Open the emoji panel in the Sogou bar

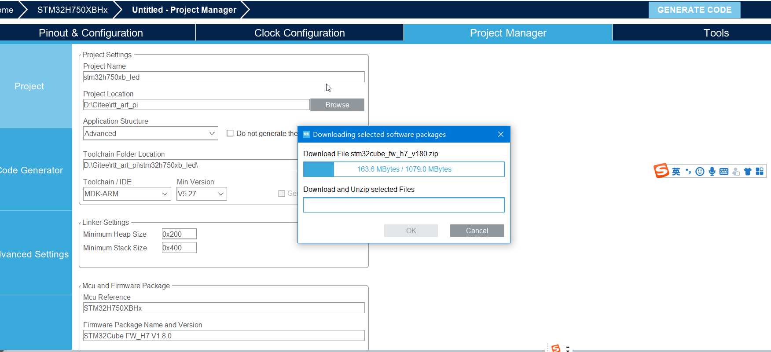(x=700, y=172)
